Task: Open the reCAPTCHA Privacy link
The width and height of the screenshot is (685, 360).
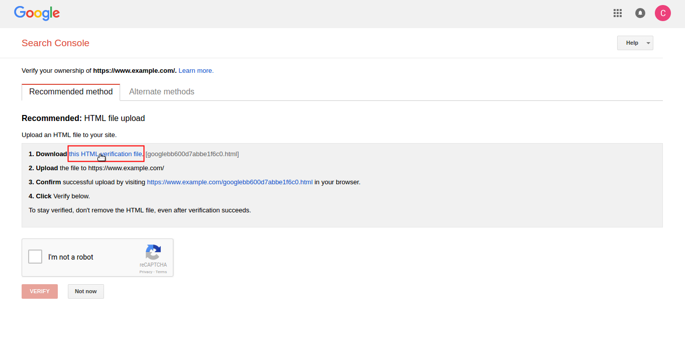Action: pyautogui.click(x=146, y=272)
